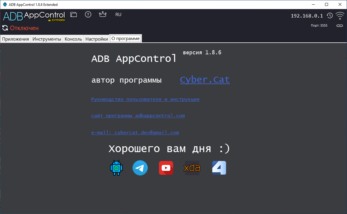Open the Cyber.Cat author link
The width and height of the screenshot is (347, 214).
(x=205, y=80)
